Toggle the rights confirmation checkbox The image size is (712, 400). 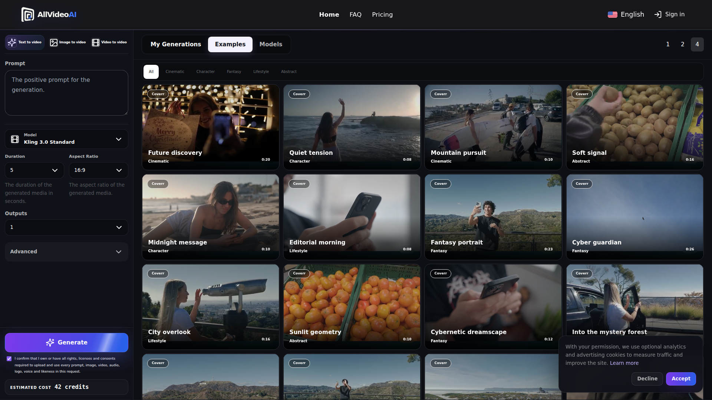[x=9, y=359]
